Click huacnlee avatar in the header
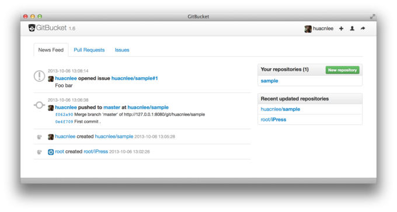The width and height of the screenshot is (397, 212). coord(308,29)
